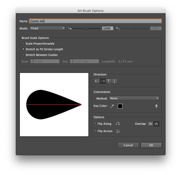
Task: Select the right arrow stroke direction
Action: (x=103, y=81)
